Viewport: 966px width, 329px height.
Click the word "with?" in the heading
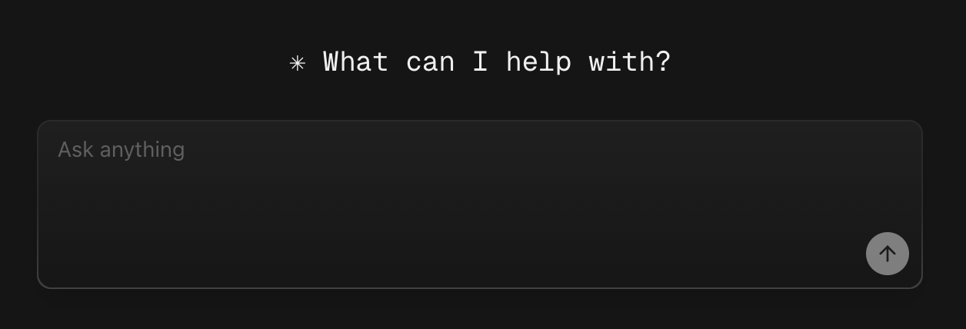(x=630, y=61)
